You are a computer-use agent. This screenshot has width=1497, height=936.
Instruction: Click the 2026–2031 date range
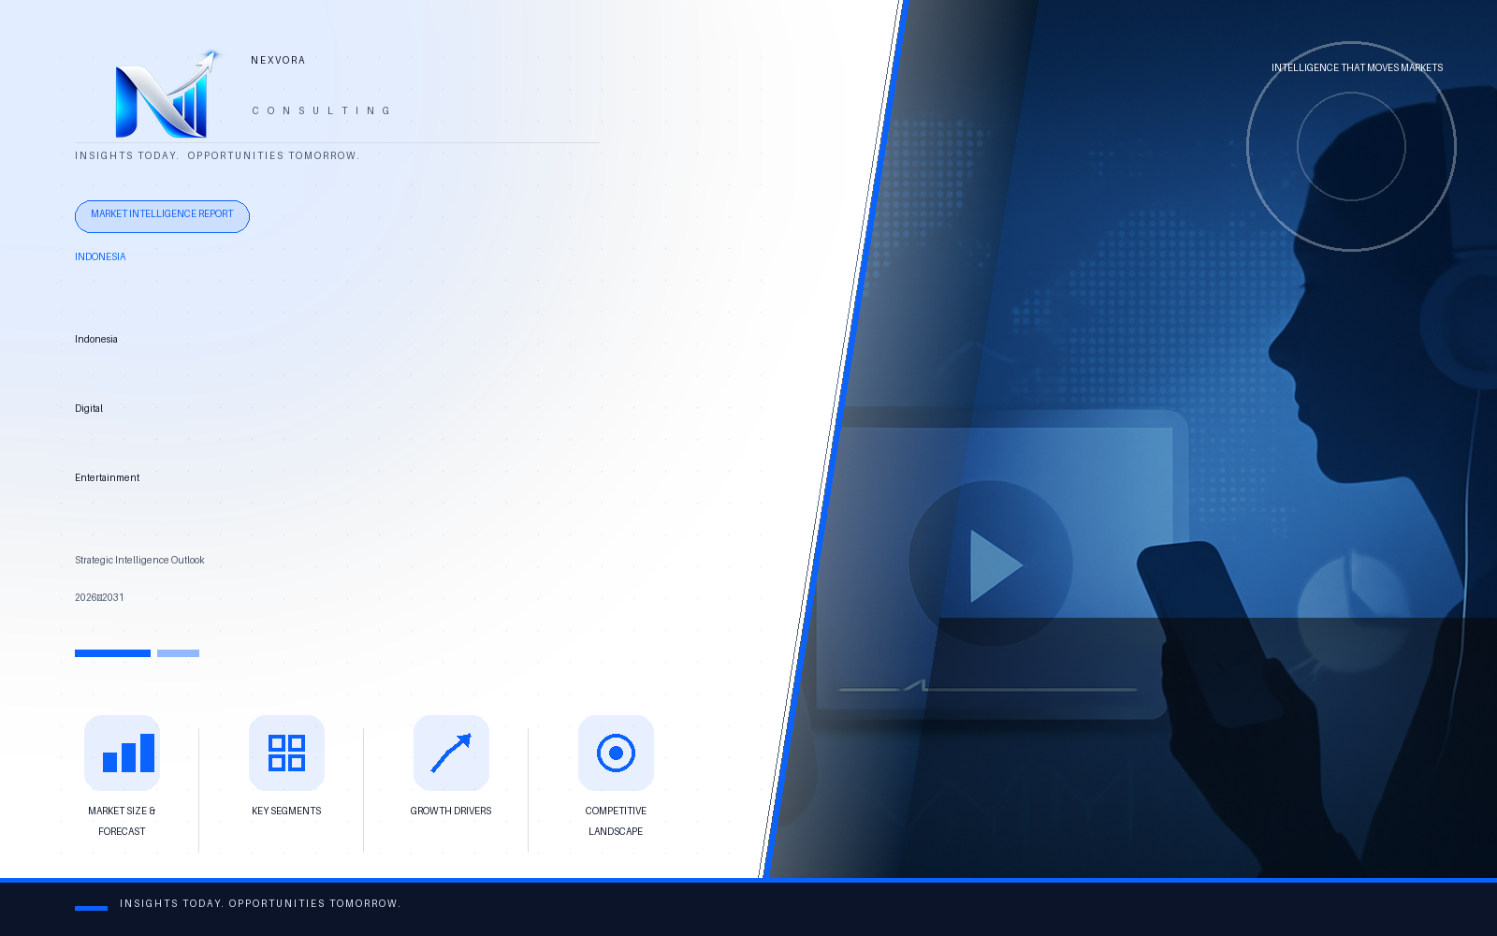click(x=99, y=597)
